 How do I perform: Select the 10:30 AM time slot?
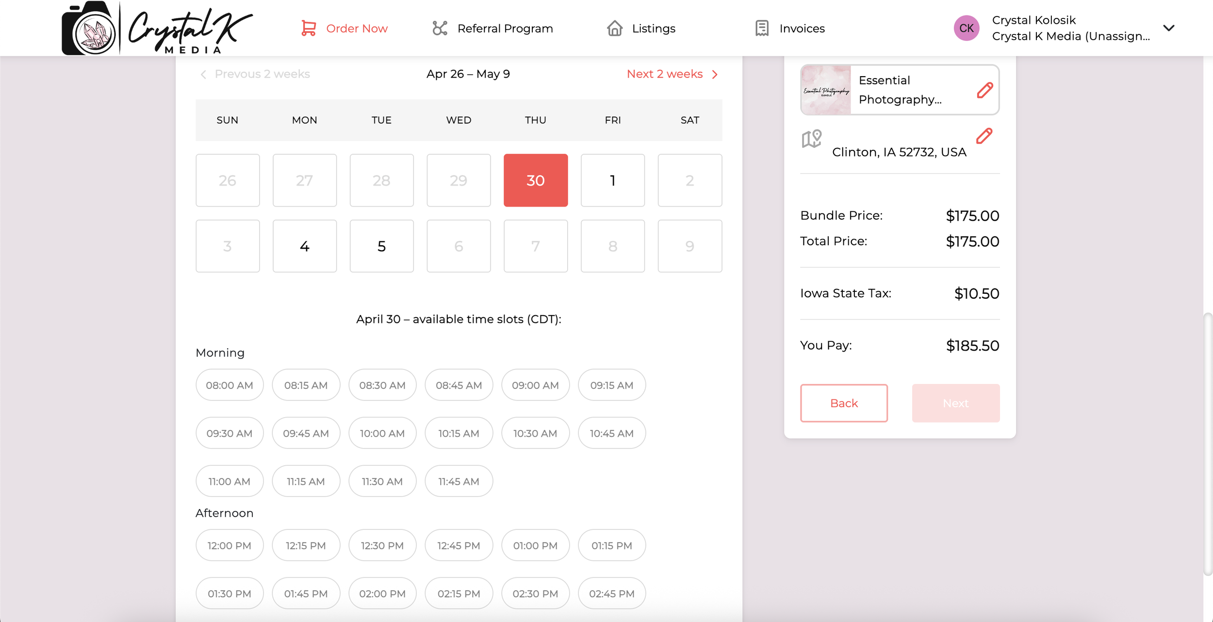point(535,433)
